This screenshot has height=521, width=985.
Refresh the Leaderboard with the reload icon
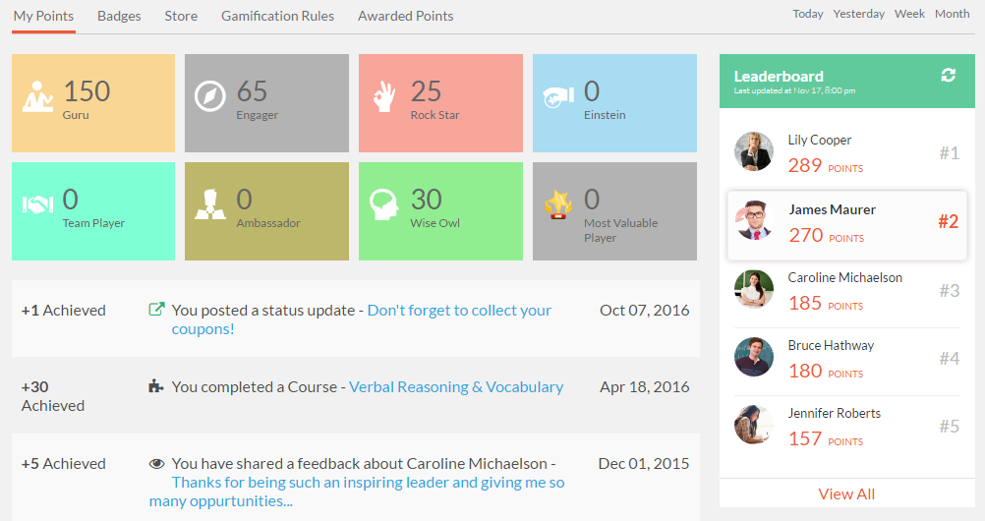[x=948, y=76]
